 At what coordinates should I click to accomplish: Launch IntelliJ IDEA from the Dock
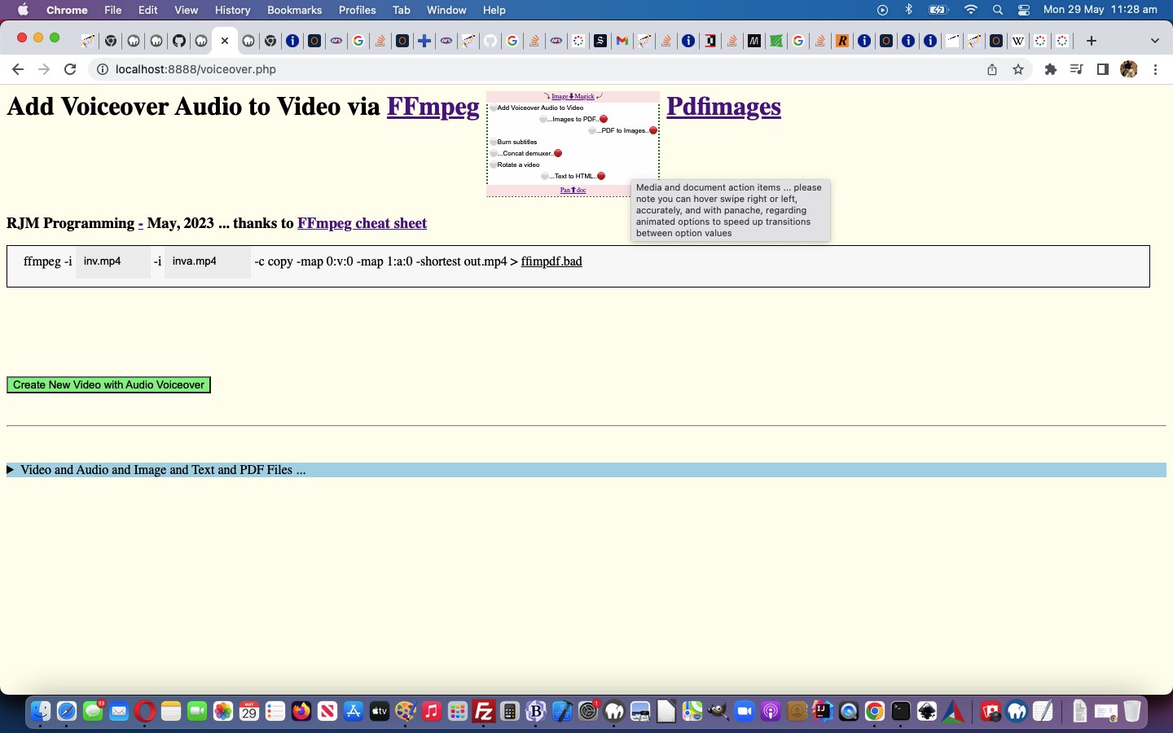[x=823, y=712]
